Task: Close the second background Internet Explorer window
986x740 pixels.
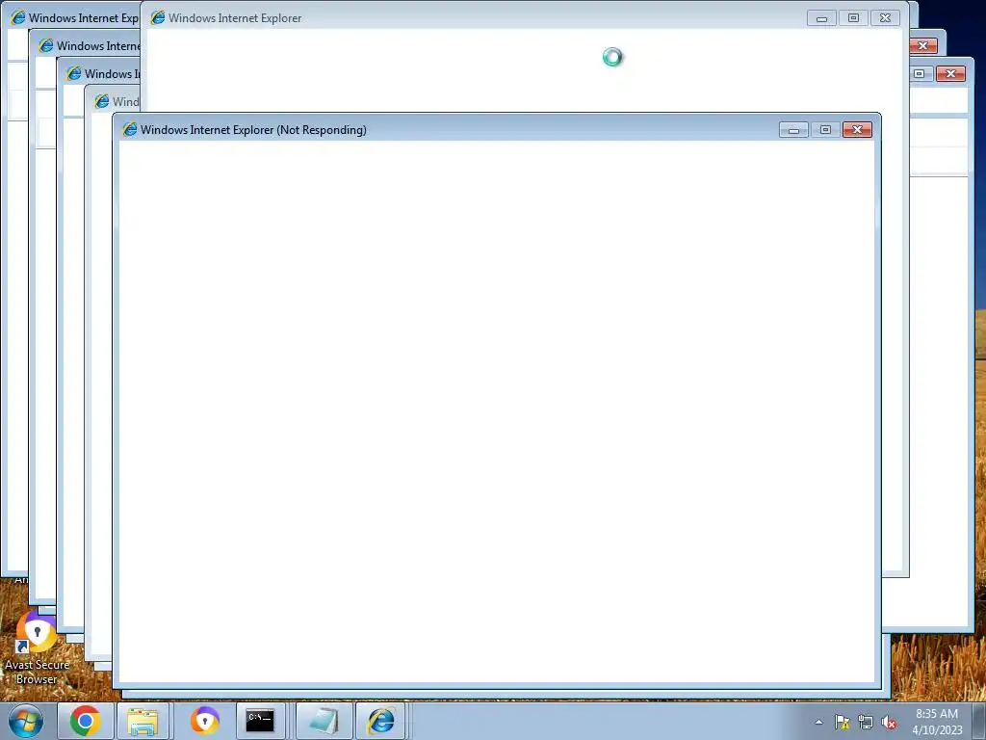Action: pos(923,45)
